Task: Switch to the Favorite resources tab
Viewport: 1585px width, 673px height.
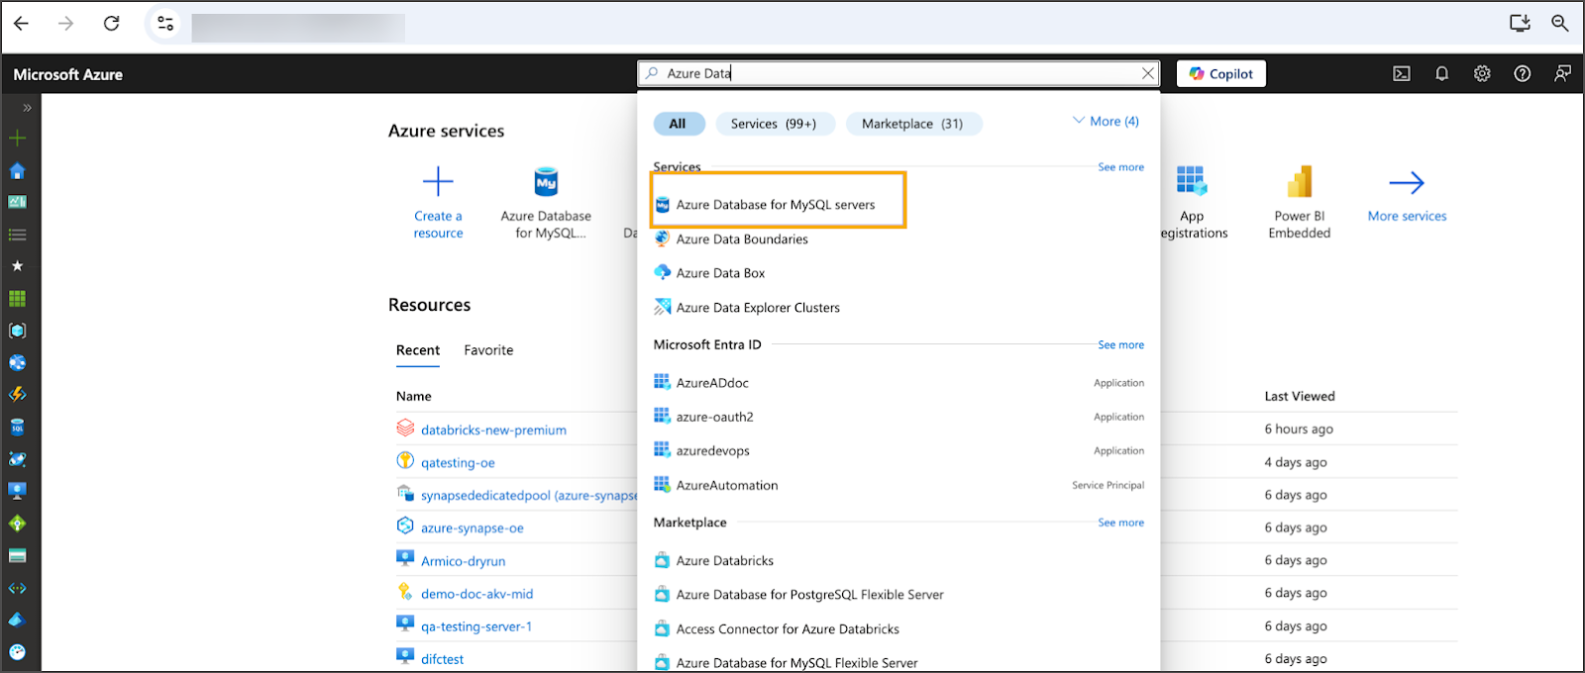Action: coord(488,350)
